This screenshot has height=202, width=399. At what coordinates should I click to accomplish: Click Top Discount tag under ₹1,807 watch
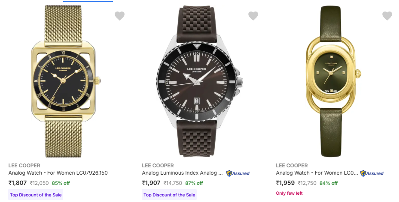point(36,195)
